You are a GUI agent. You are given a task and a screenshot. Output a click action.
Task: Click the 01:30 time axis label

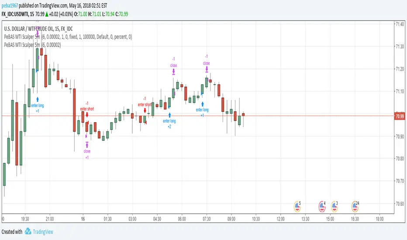(x=107, y=219)
